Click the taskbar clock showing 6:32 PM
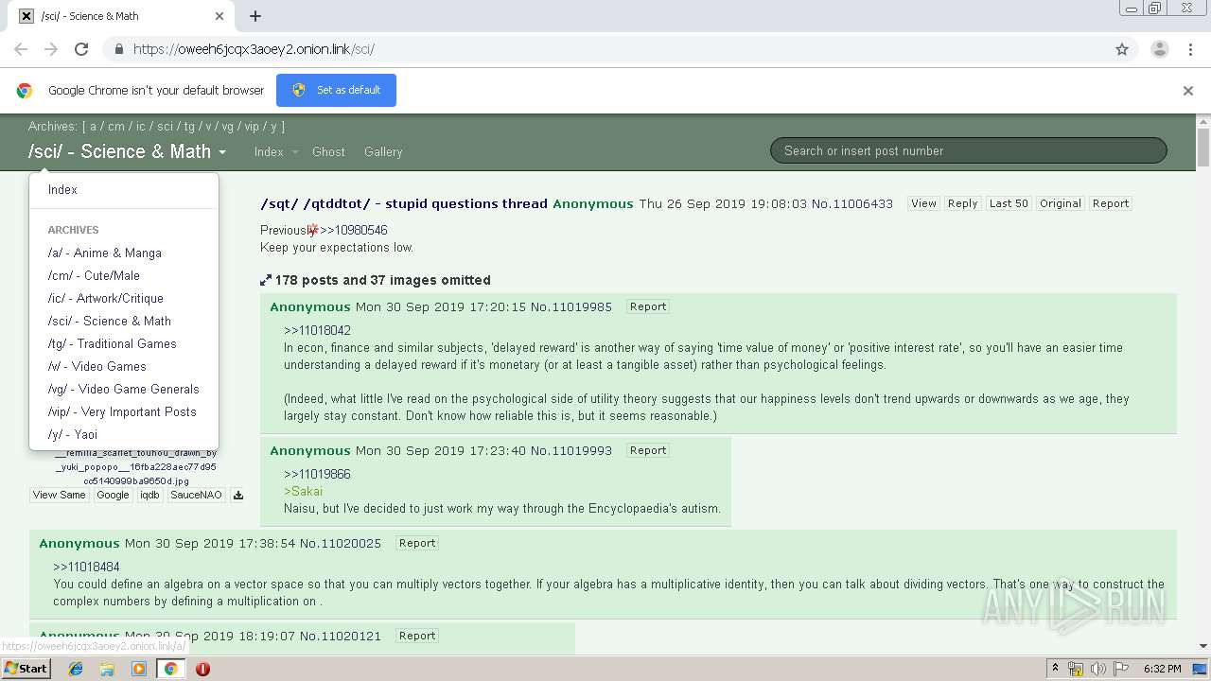This screenshot has width=1211, height=681. coord(1162,669)
